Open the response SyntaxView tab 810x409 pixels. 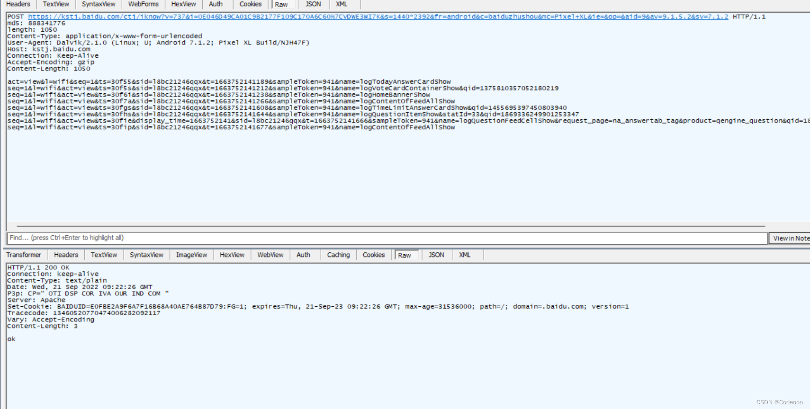pyautogui.click(x=147, y=255)
